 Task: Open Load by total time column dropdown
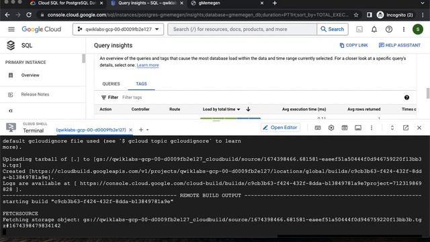pos(239,109)
